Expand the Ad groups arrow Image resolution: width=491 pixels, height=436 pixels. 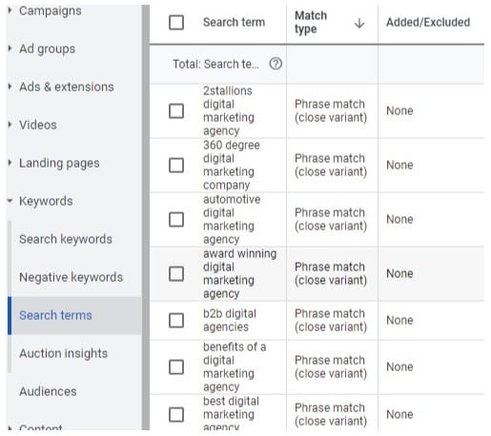(10, 49)
